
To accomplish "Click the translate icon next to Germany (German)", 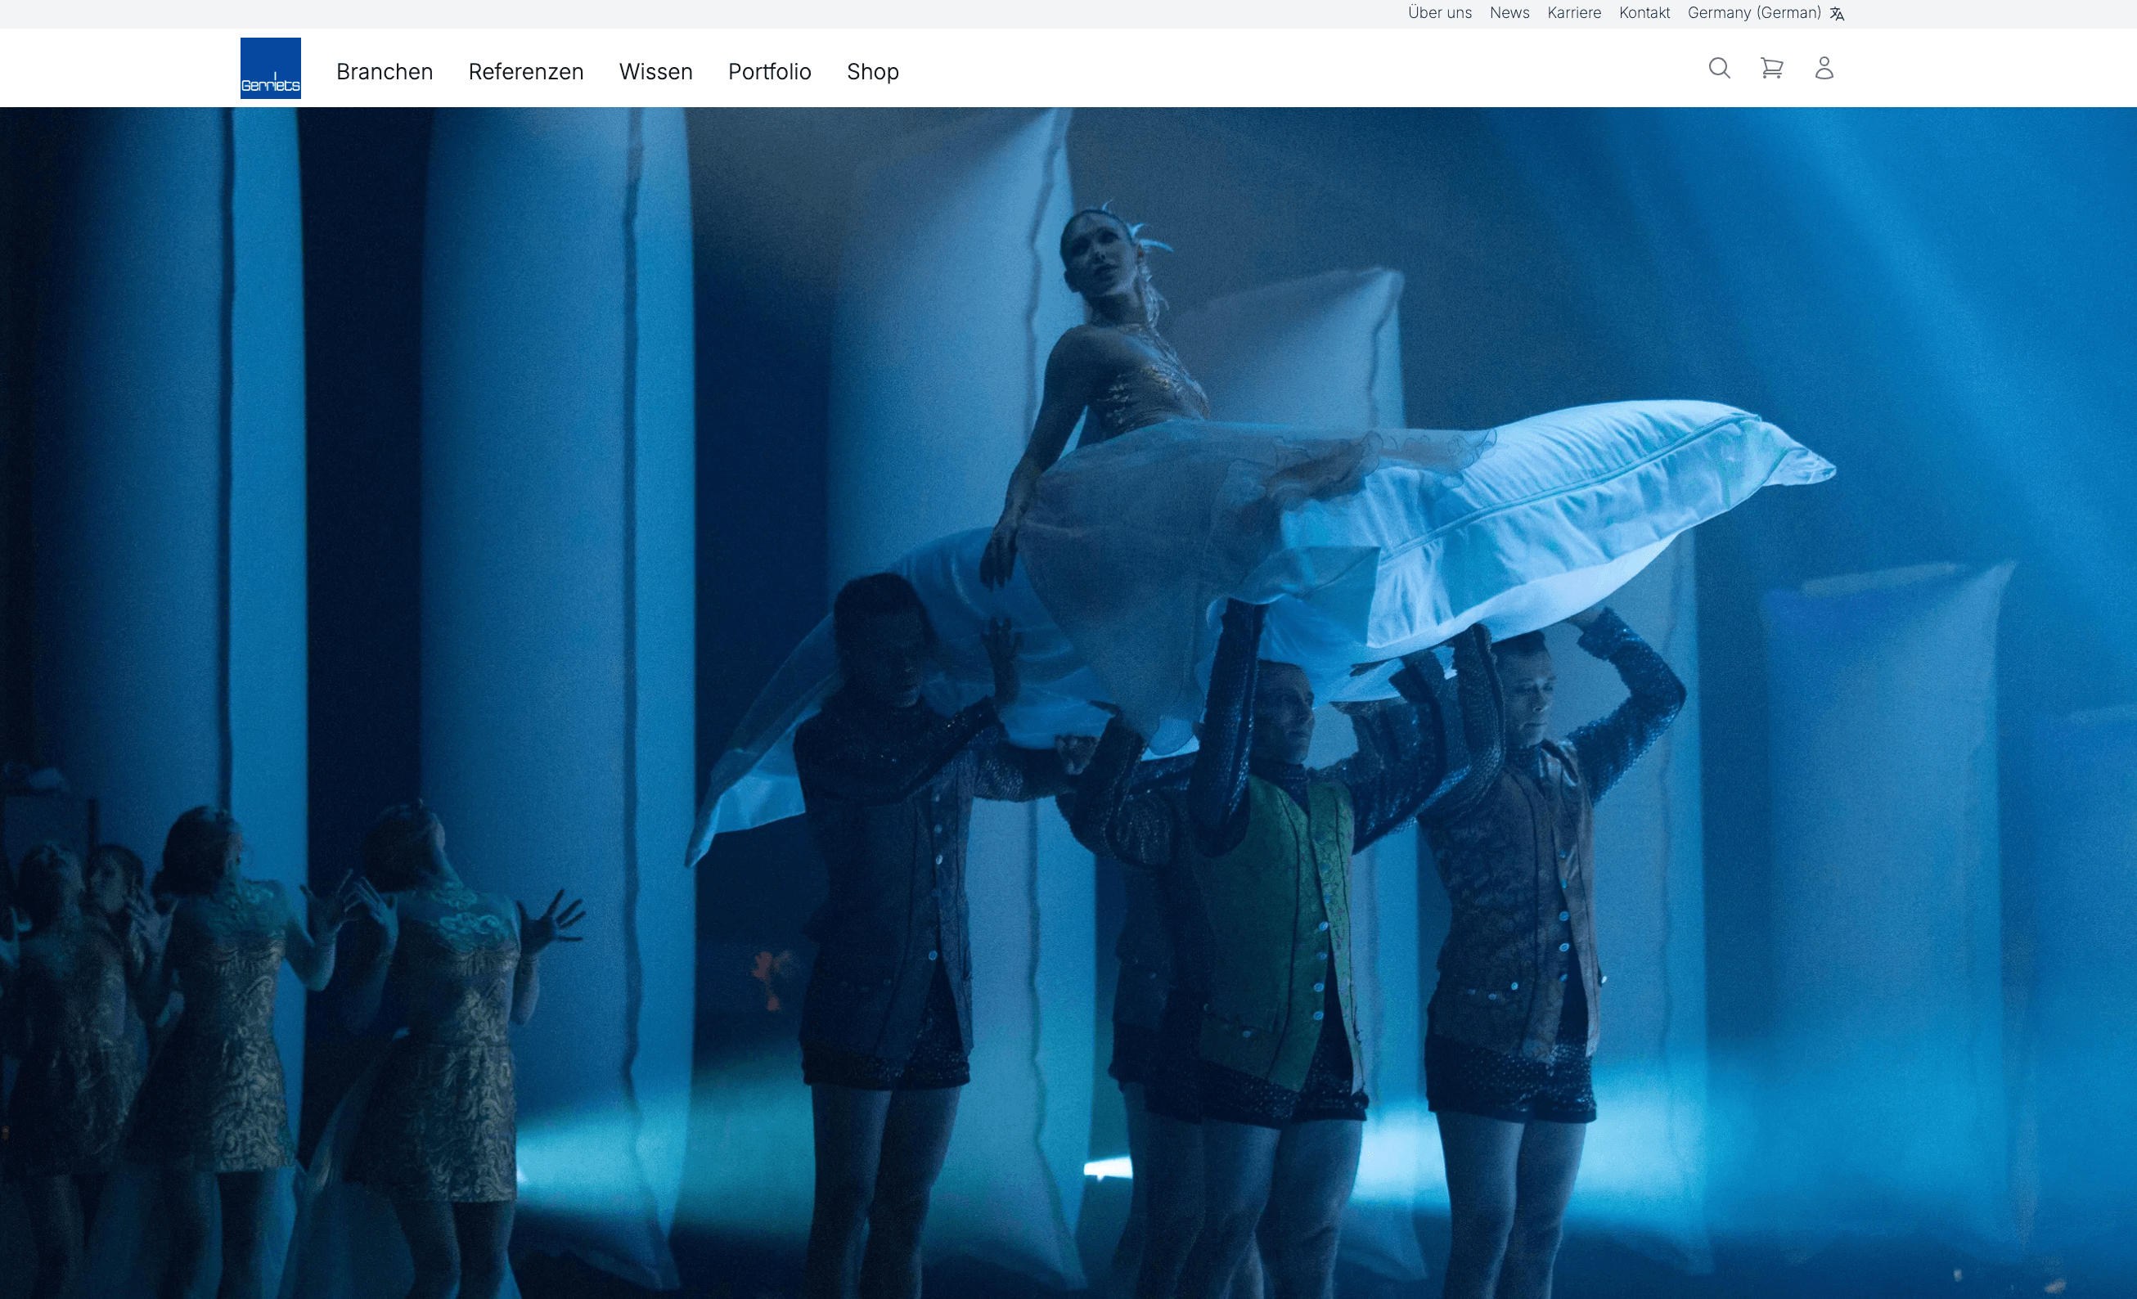I will (1836, 13).
